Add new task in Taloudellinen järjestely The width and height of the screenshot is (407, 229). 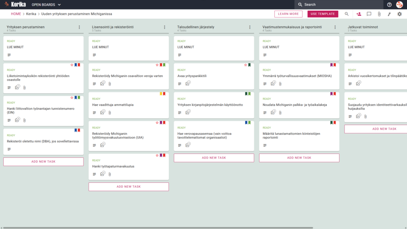pyautogui.click(x=214, y=158)
